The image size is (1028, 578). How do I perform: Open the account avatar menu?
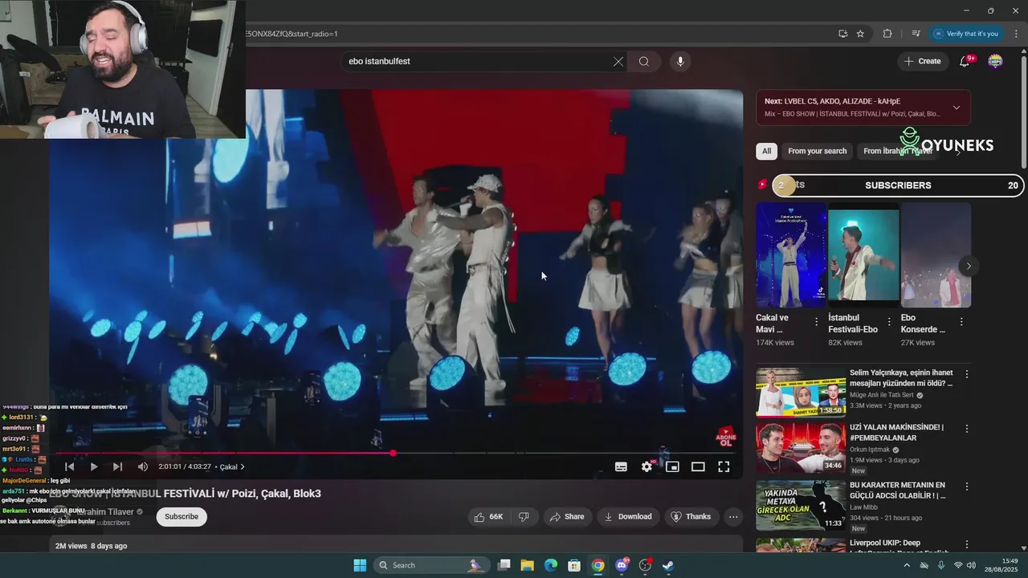pyautogui.click(x=995, y=61)
